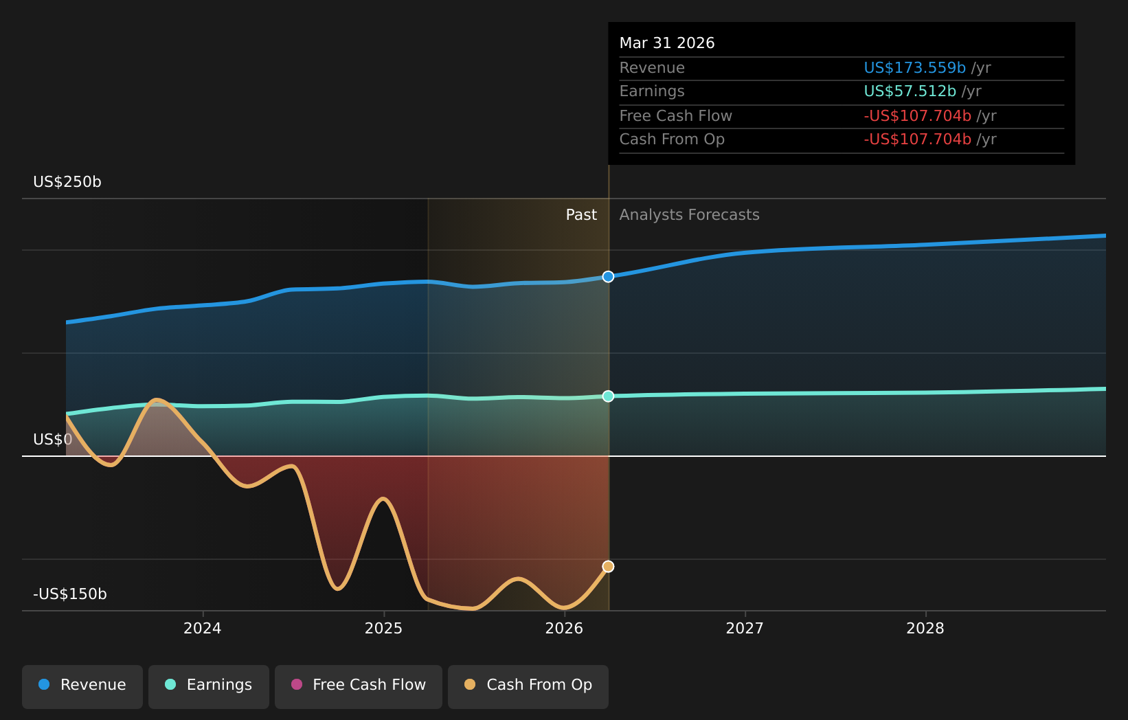The width and height of the screenshot is (1128, 720).
Task: Click the US$0 axis label
Action: [x=53, y=440]
